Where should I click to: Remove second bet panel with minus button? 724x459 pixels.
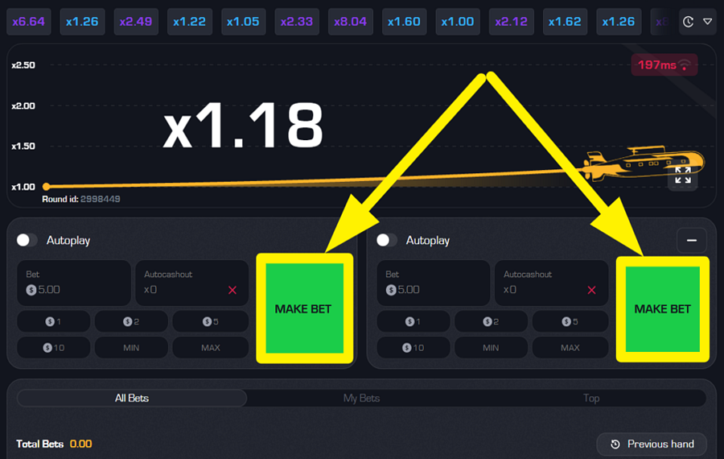pyautogui.click(x=691, y=240)
